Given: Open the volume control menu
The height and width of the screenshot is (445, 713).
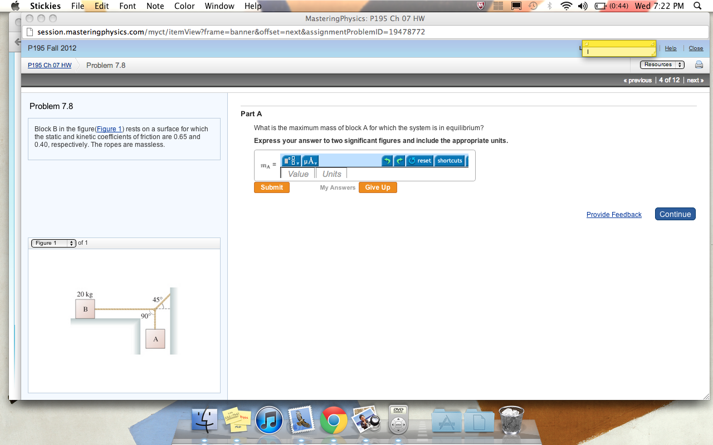Looking at the screenshot, I should point(584,6).
